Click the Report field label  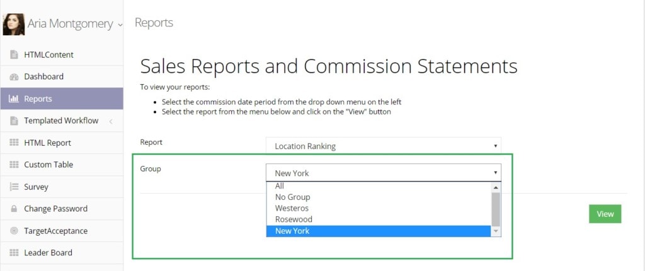click(x=151, y=142)
